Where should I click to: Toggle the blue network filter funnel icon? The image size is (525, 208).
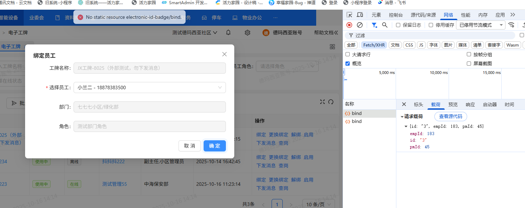coord(374,25)
